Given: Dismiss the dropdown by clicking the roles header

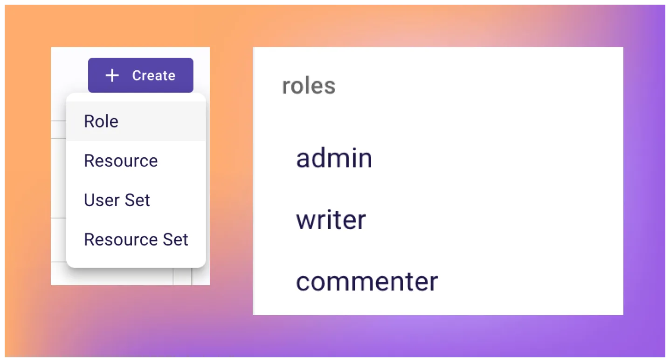Looking at the screenshot, I should click(x=309, y=85).
